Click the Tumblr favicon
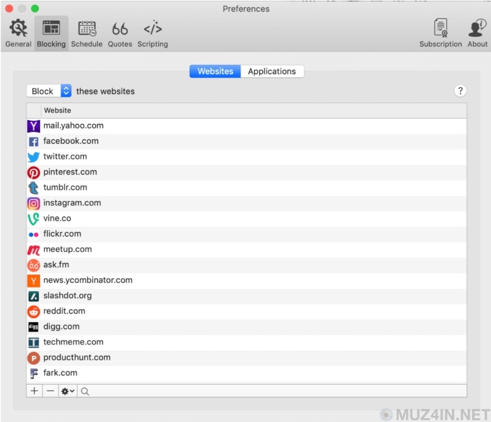This screenshot has height=422, width=491. coord(33,187)
